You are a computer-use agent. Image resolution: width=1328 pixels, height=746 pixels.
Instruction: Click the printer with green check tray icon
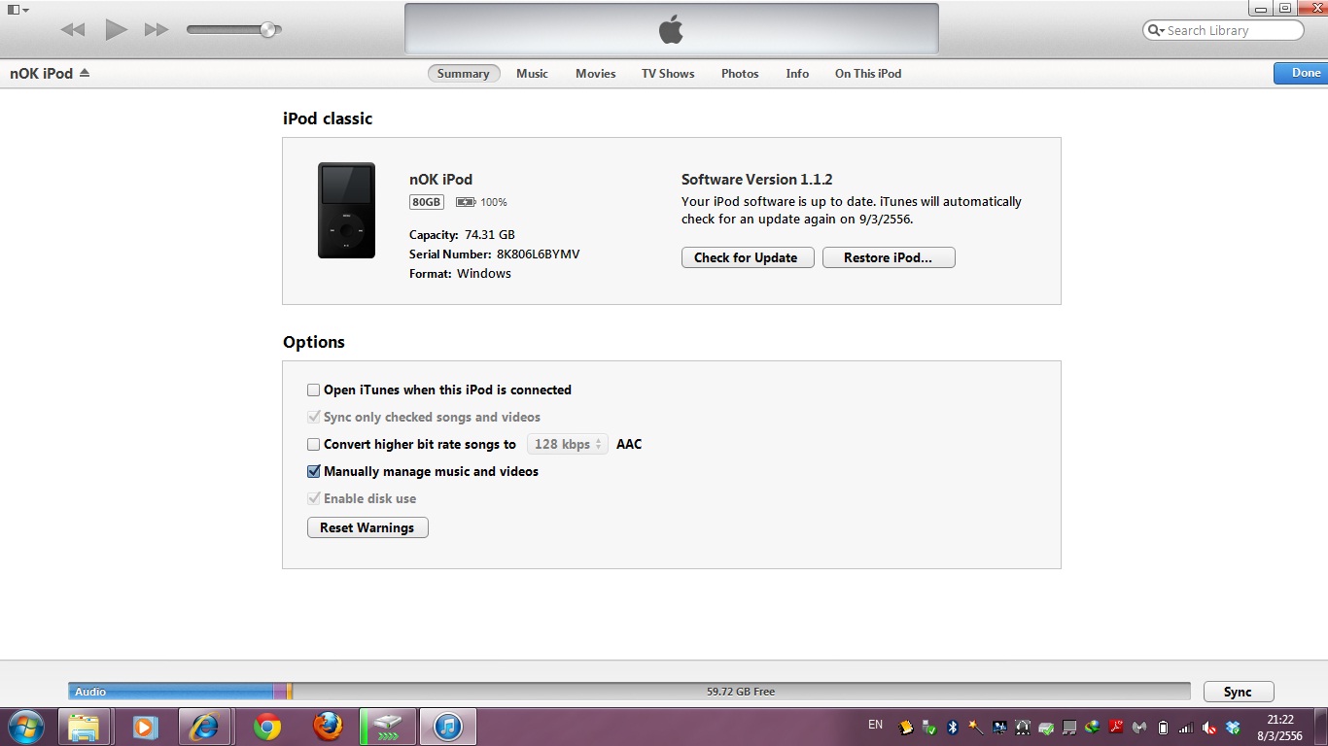point(1046,727)
